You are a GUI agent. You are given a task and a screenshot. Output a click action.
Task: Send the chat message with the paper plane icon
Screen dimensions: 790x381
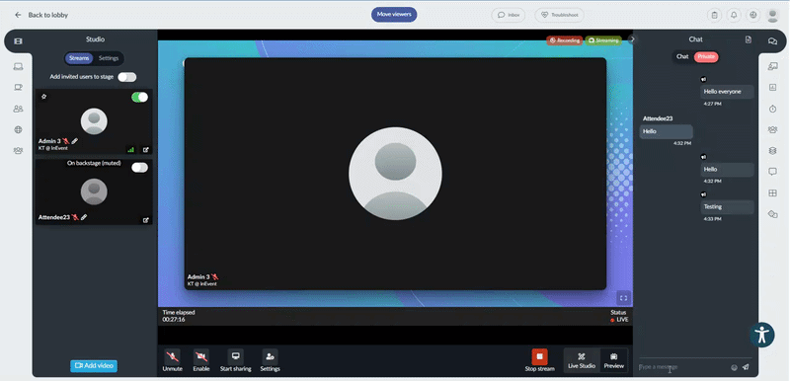(x=746, y=367)
